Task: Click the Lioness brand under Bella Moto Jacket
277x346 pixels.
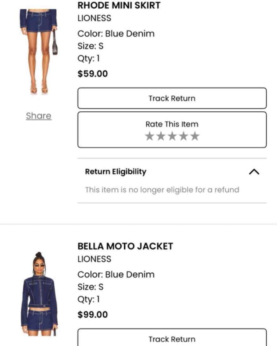Action: pos(94,259)
